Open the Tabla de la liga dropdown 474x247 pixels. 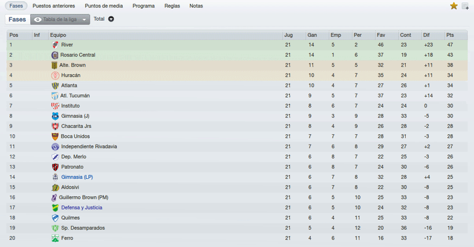[60, 19]
